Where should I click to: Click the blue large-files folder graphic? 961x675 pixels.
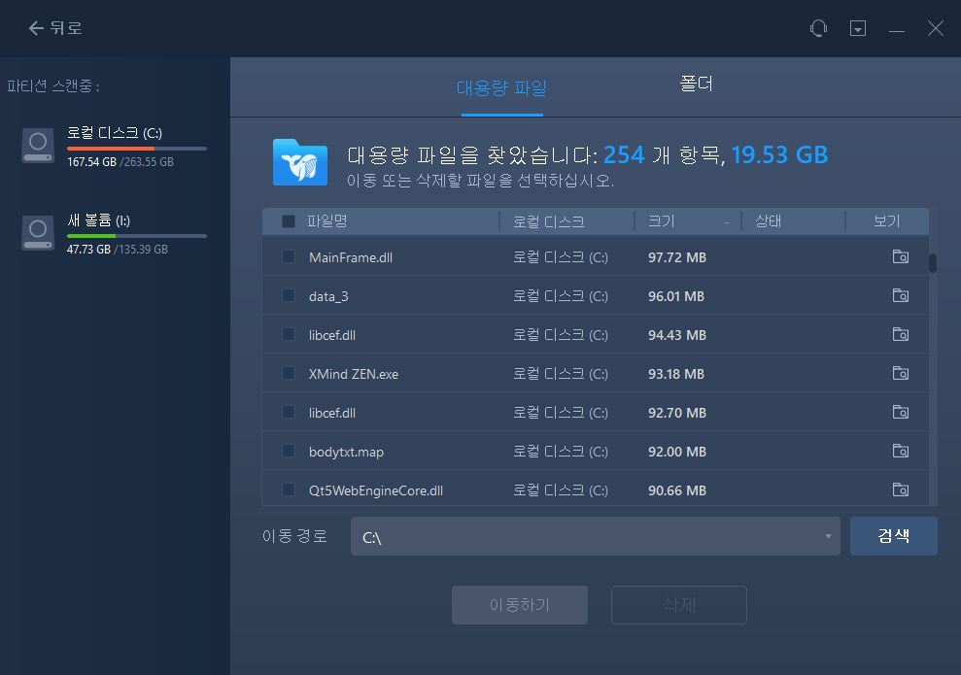click(299, 162)
